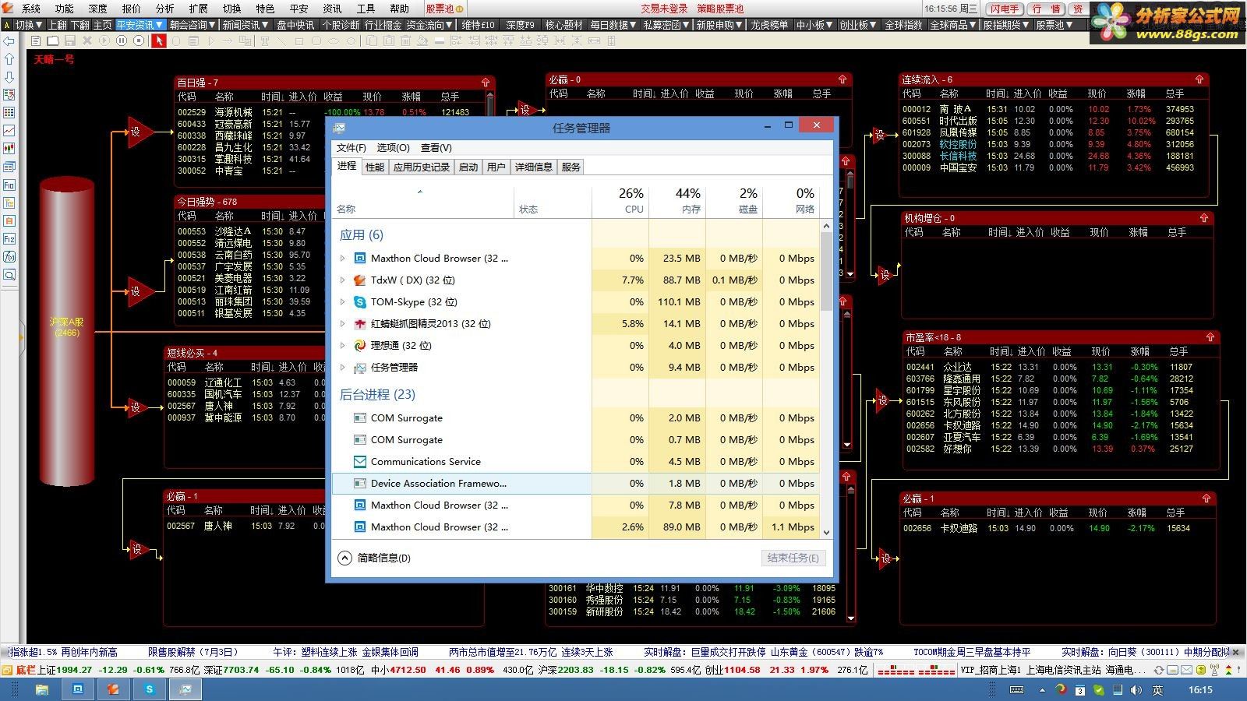Open File Explorer from the Windows taskbar
1247x701 pixels.
tap(42, 689)
